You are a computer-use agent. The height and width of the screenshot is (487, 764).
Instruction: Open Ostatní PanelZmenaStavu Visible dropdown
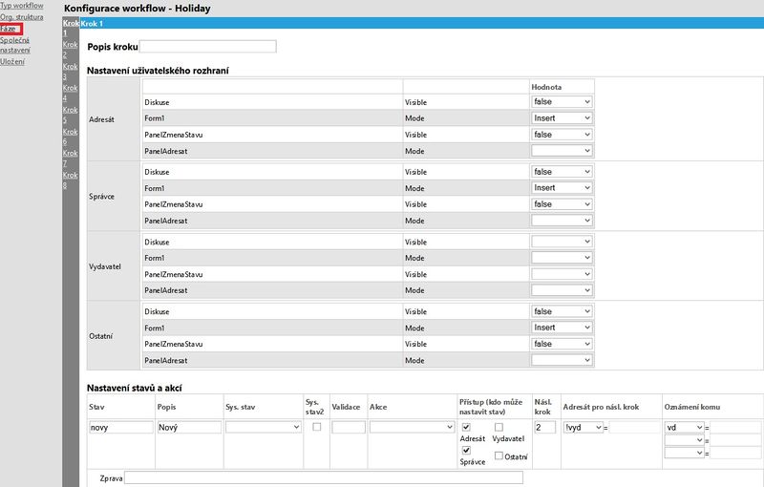pos(562,344)
